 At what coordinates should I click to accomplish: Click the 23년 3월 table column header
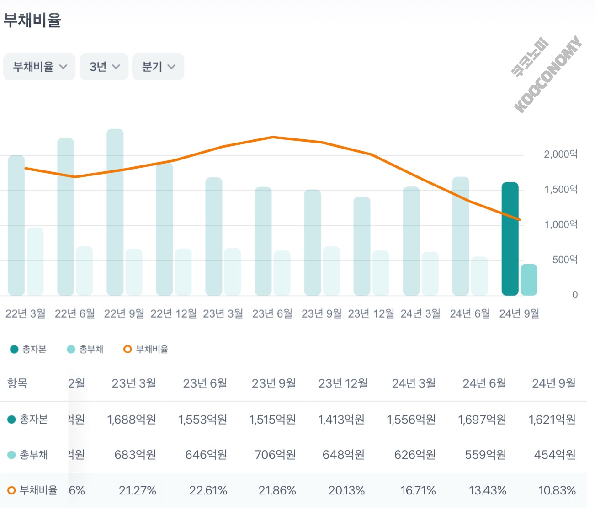pyautogui.click(x=134, y=383)
